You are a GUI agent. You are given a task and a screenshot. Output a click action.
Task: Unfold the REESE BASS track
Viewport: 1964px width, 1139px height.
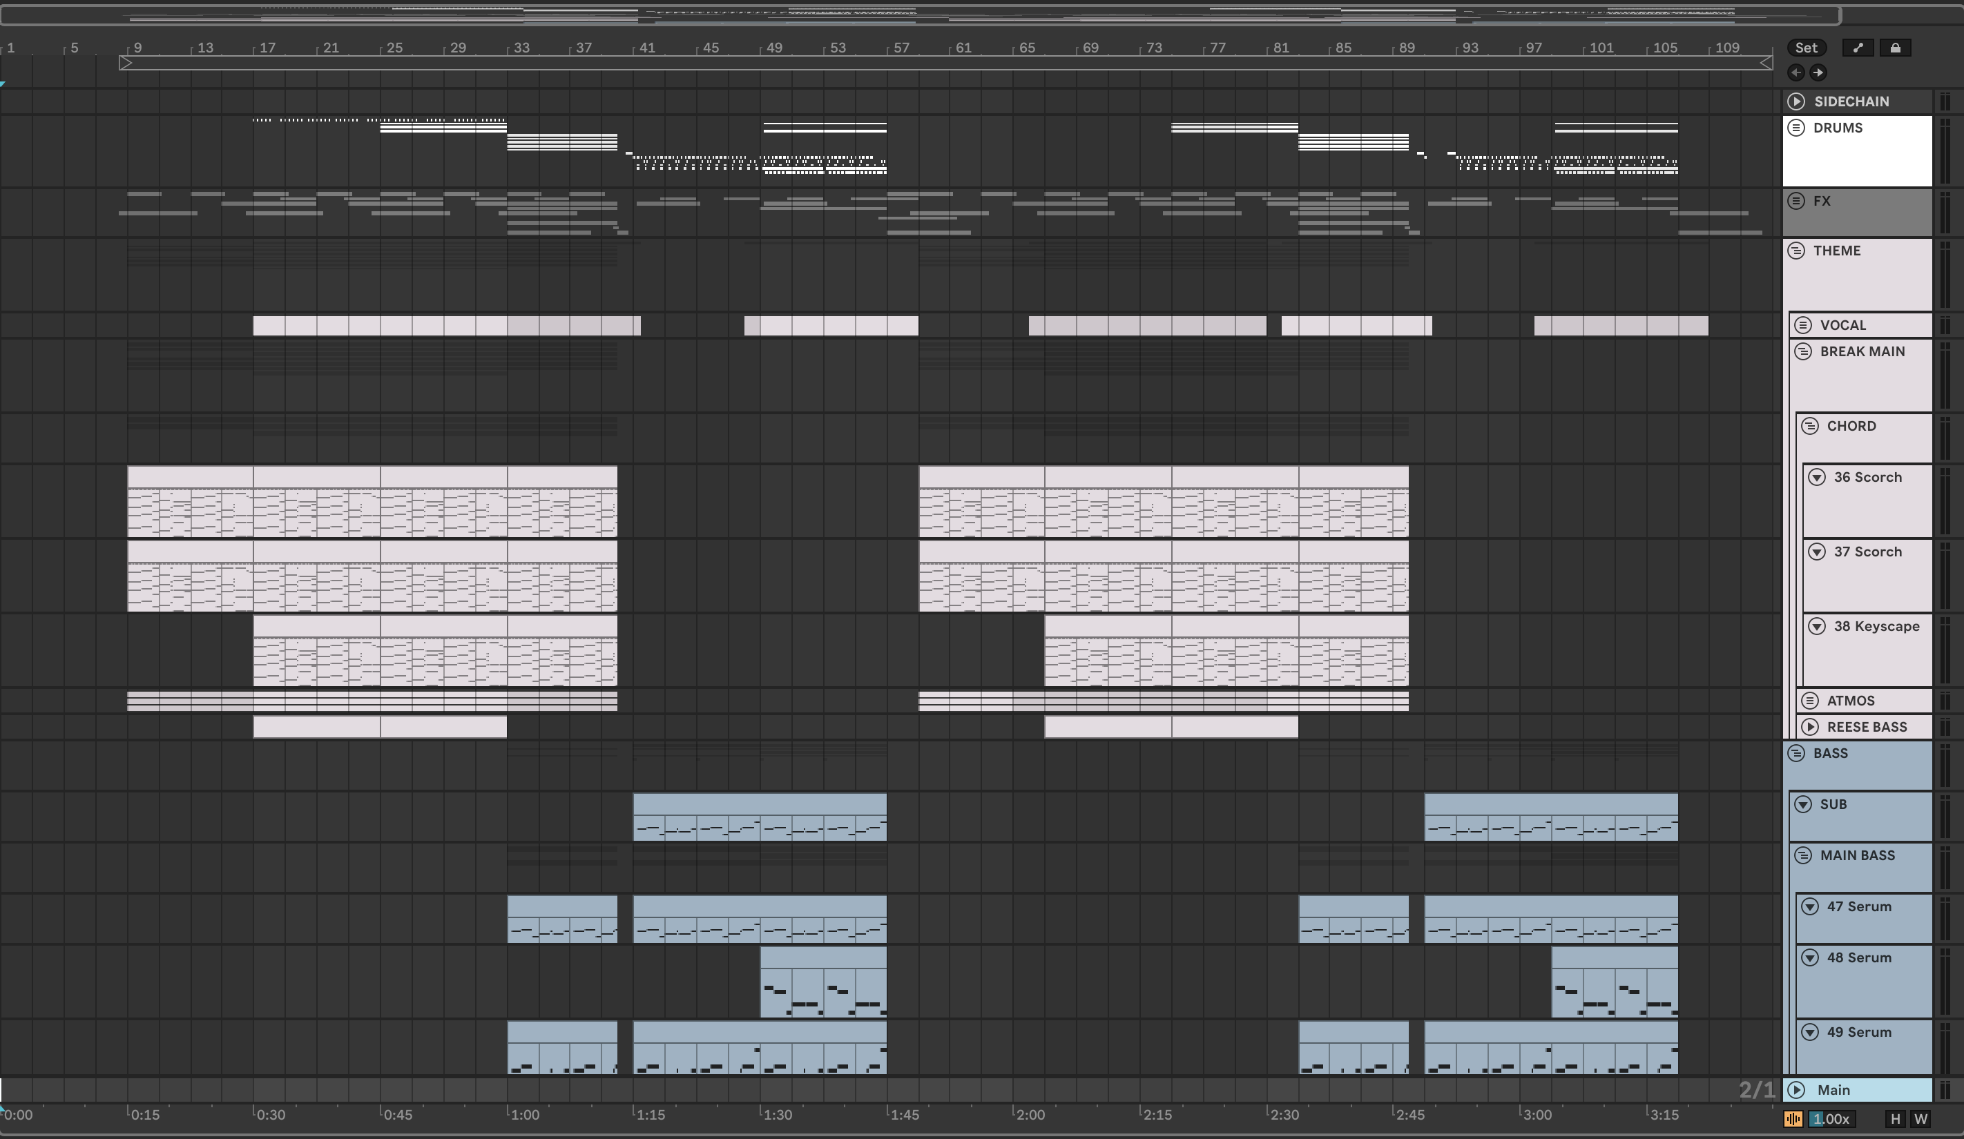click(1811, 727)
